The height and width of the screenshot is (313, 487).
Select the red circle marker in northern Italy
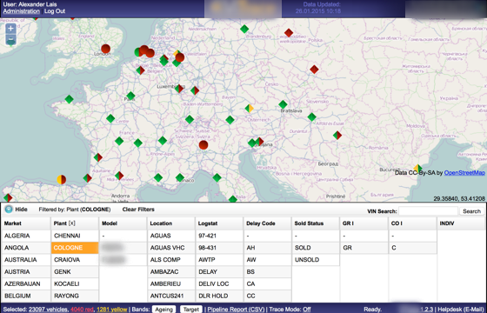[203, 144]
